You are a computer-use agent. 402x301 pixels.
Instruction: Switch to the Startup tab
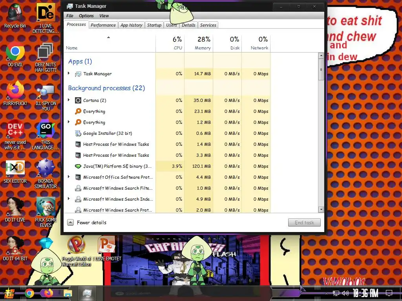coord(154,25)
